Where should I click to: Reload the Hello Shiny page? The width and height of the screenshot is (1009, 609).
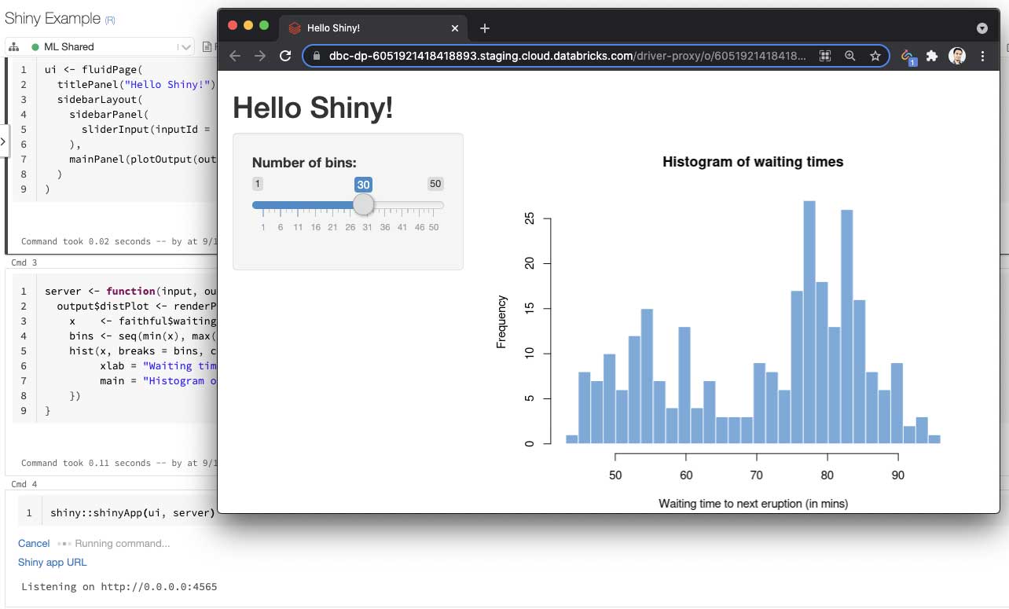point(286,56)
